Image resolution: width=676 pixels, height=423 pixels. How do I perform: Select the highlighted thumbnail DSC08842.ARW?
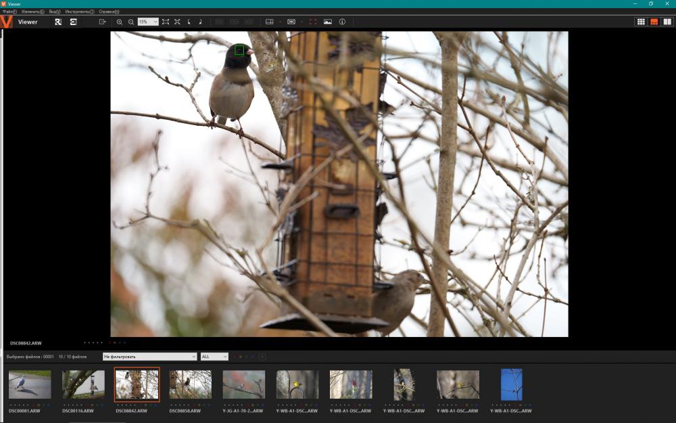coord(137,384)
